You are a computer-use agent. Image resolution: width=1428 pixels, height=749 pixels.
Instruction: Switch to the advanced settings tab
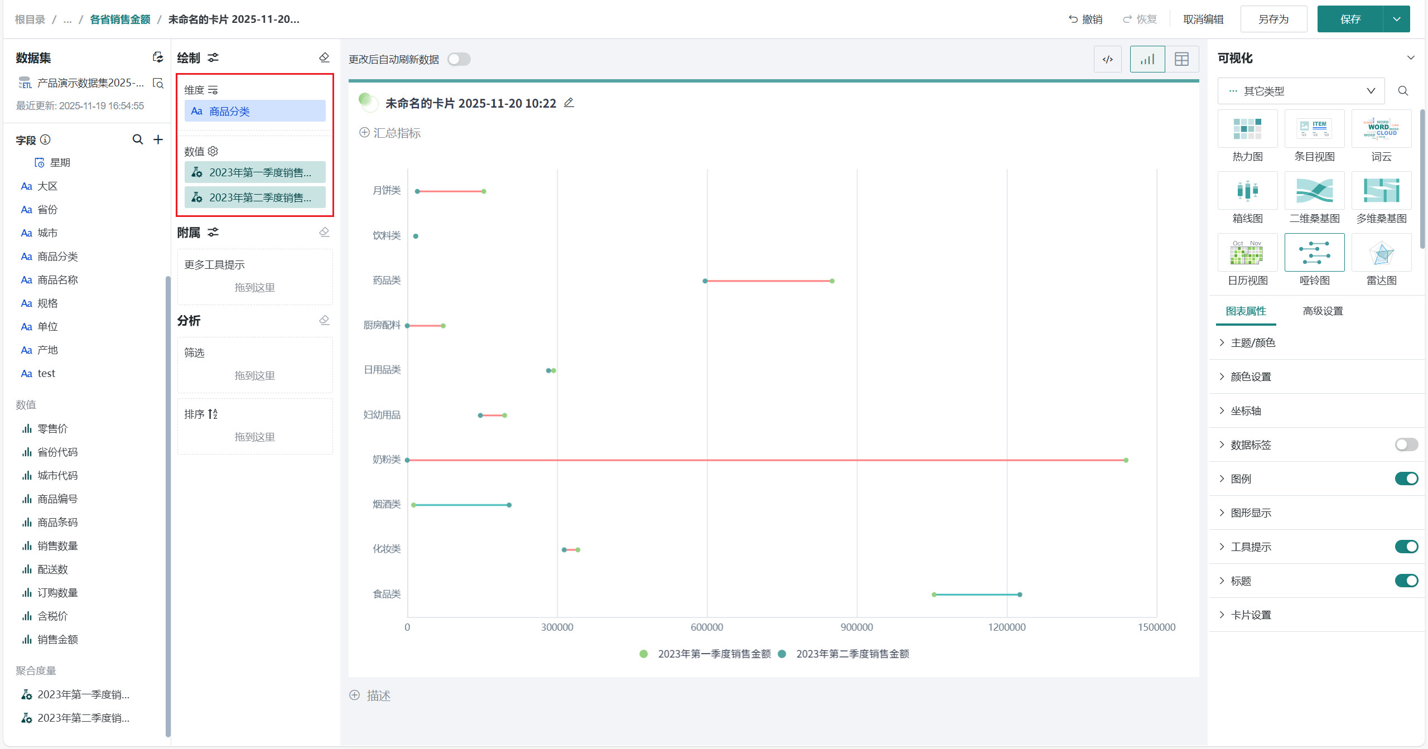pyautogui.click(x=1323, y=311)
